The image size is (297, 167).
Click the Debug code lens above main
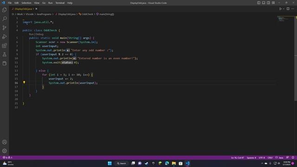coord(39,34)
